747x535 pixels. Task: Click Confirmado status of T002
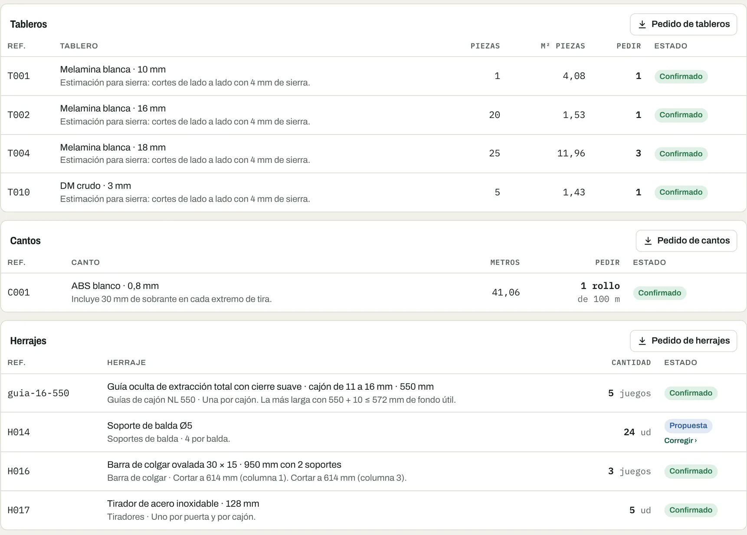point(681,115)
